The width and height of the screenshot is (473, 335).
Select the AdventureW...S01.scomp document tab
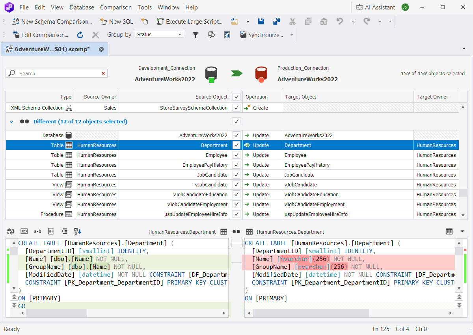coord(51,49)
